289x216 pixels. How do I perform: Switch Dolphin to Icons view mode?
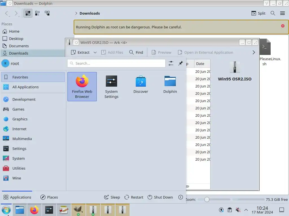28,13
